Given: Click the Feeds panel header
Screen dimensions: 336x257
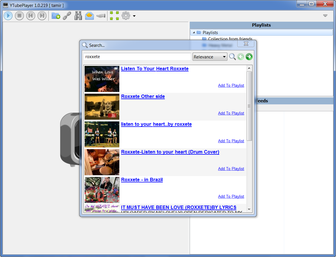Looking at the screenshot, I should [295, 101].
